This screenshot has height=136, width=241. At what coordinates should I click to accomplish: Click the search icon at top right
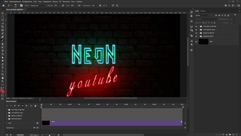[x=229, y=6]
